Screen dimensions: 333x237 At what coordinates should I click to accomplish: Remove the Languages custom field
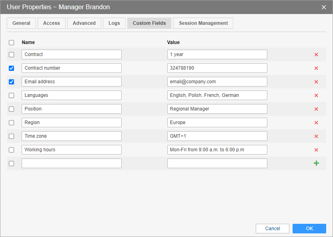point(316,95)
